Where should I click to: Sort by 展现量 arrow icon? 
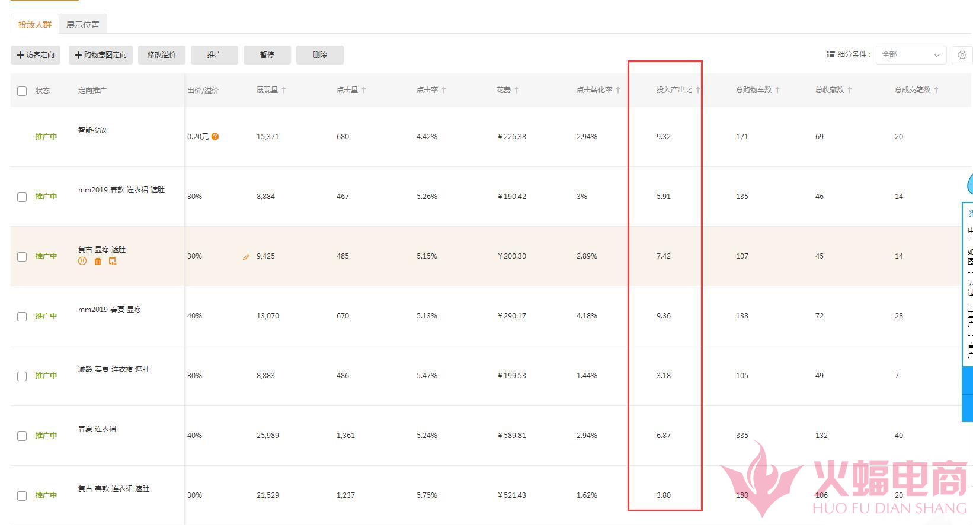point(284,90)
